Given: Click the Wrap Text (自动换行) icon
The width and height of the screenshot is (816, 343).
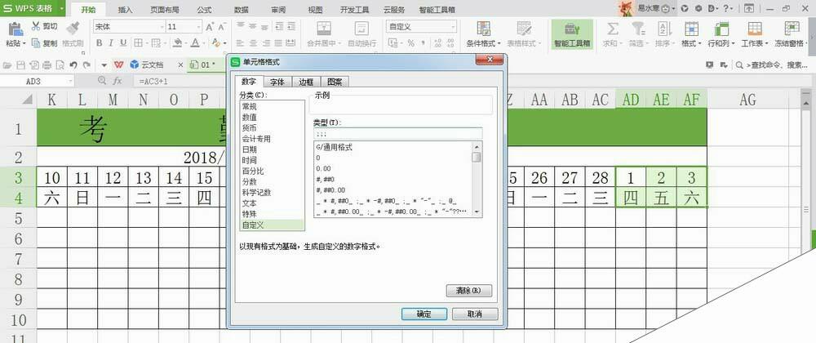Looking at the screenshot, I should (361, 29).
